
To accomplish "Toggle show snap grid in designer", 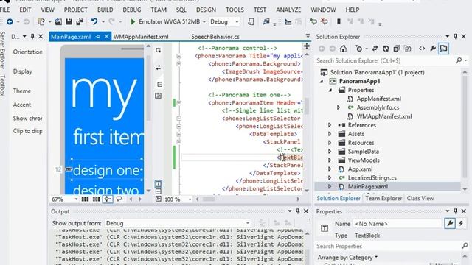I will [86, 199].
